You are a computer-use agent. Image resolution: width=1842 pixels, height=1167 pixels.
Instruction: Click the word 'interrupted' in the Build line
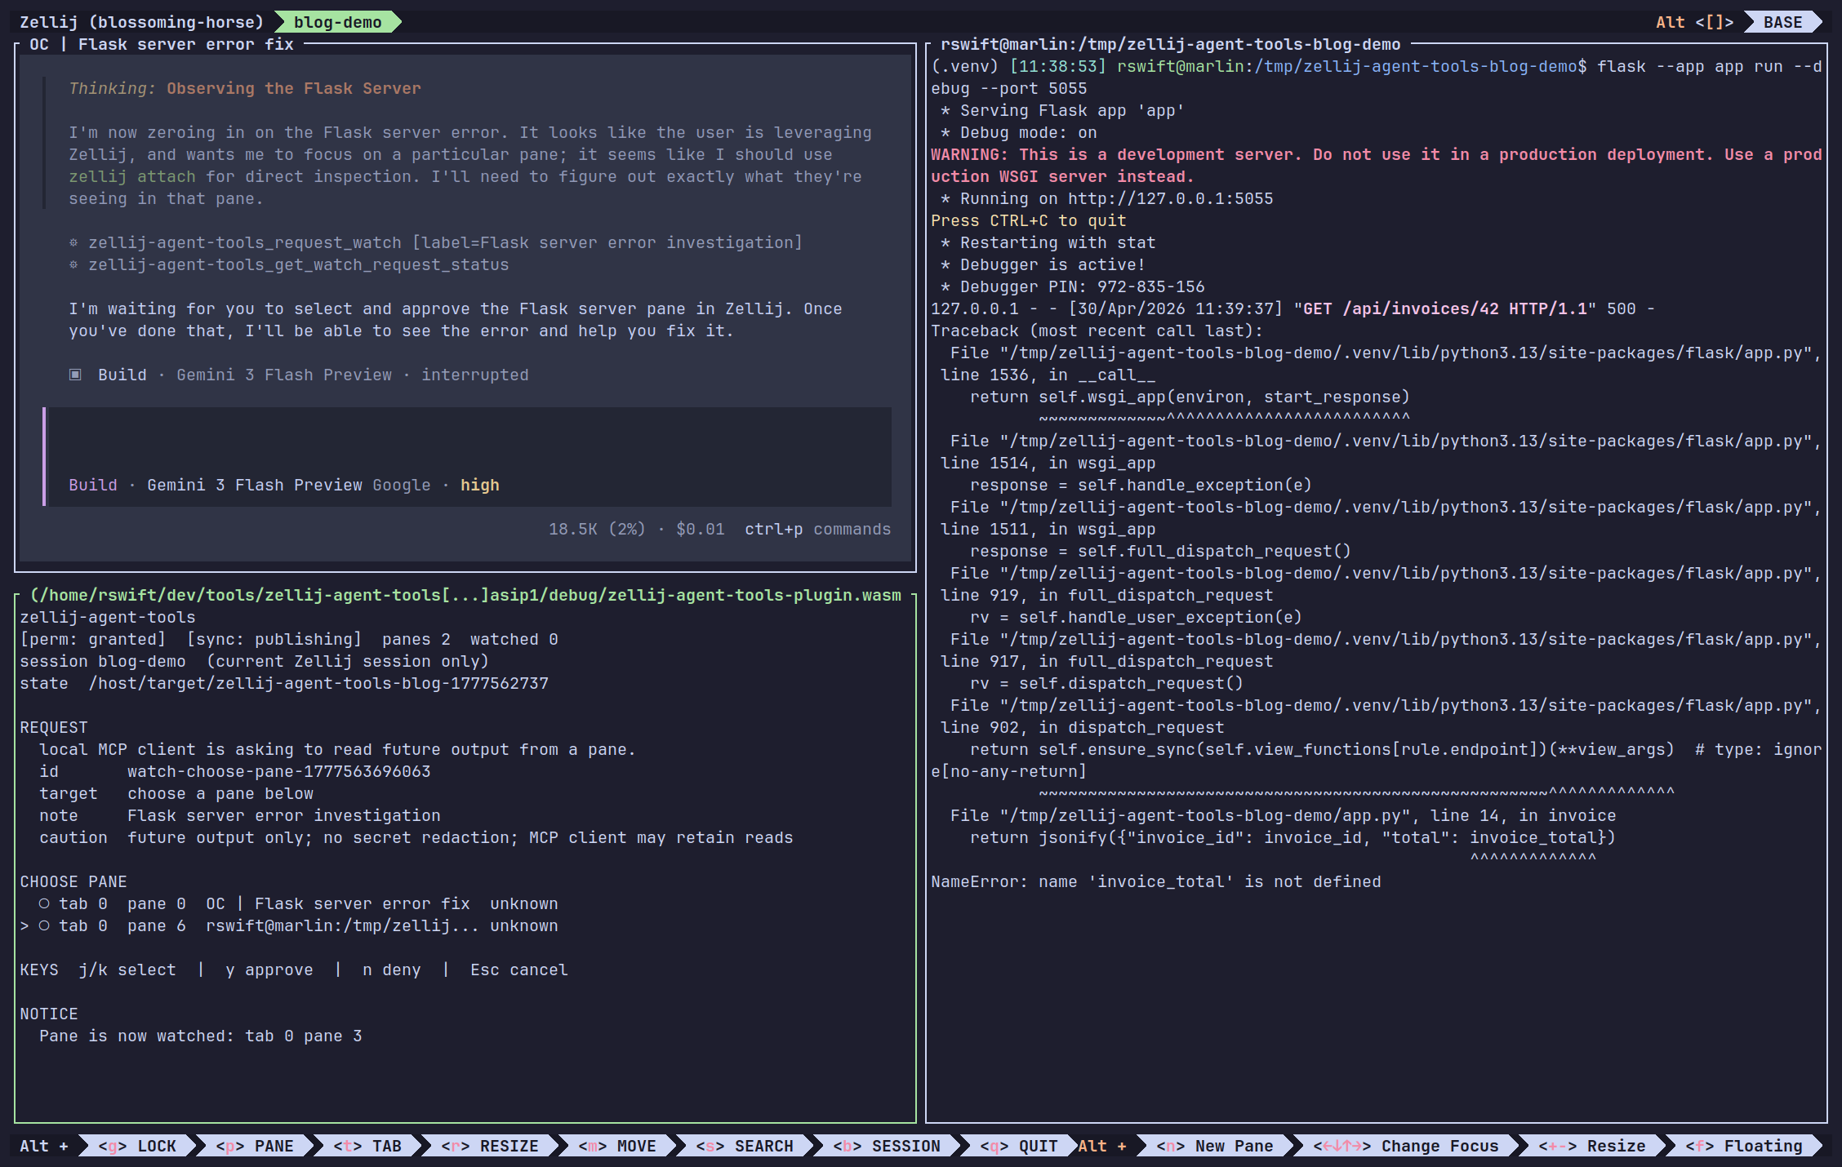[x=475, y=375]
